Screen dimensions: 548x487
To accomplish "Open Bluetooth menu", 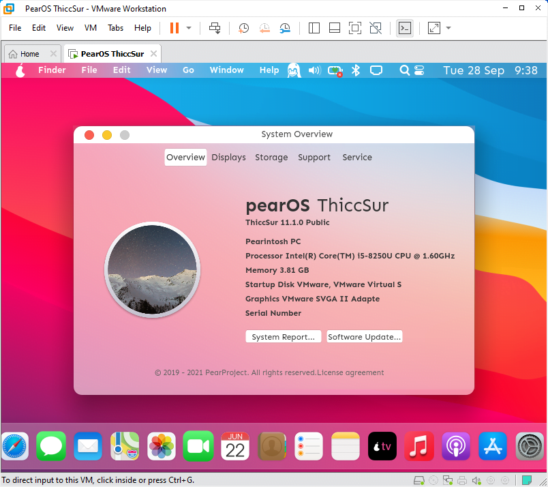I will (x=355, y=70).
